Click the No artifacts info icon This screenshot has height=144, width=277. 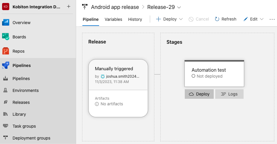click(97, 104)
